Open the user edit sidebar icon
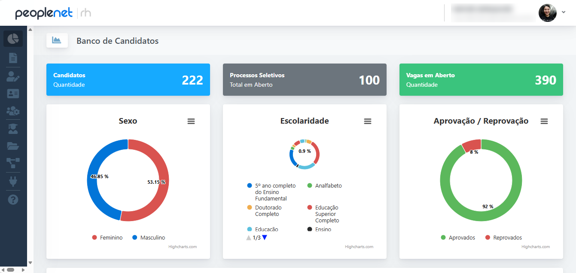 (x=13, y=77)
